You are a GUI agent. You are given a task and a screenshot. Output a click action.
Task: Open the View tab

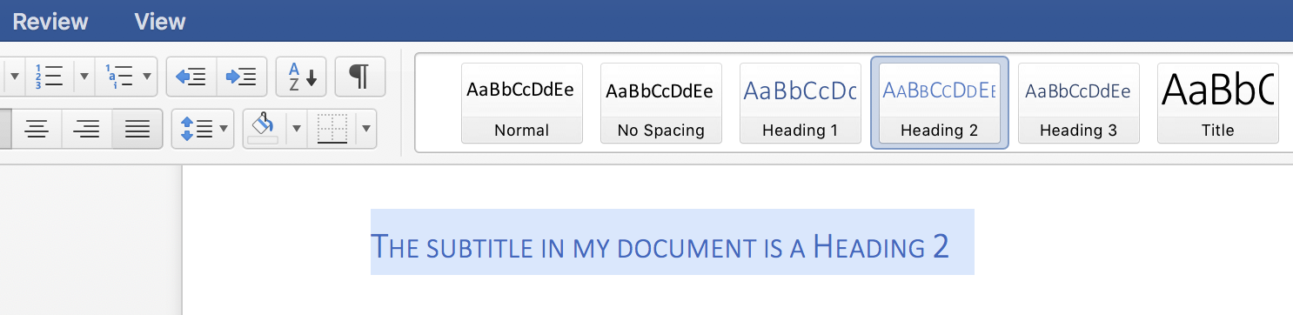pyautogui.click(x=160, y=22)
